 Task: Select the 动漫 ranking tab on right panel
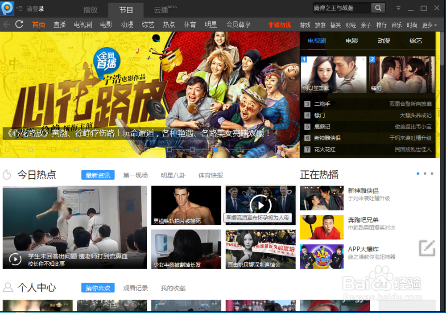pyautogui.click(x=384, y=41)
